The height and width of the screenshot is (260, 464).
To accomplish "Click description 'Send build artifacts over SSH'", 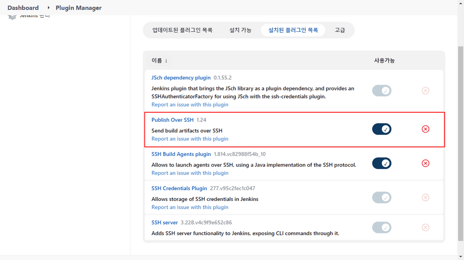I will point(187,130).
